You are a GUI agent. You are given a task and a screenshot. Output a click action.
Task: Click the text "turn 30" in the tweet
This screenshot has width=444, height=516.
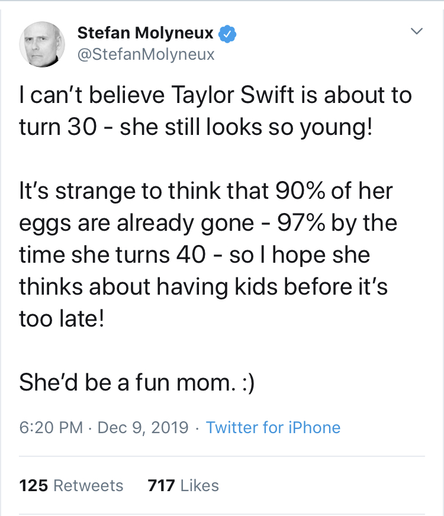coord(57,128)
